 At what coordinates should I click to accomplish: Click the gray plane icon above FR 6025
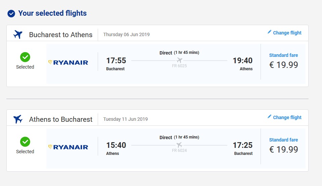click(x=180, y=60)
